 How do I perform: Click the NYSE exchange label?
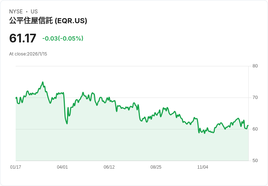click(x=16, y=12)
